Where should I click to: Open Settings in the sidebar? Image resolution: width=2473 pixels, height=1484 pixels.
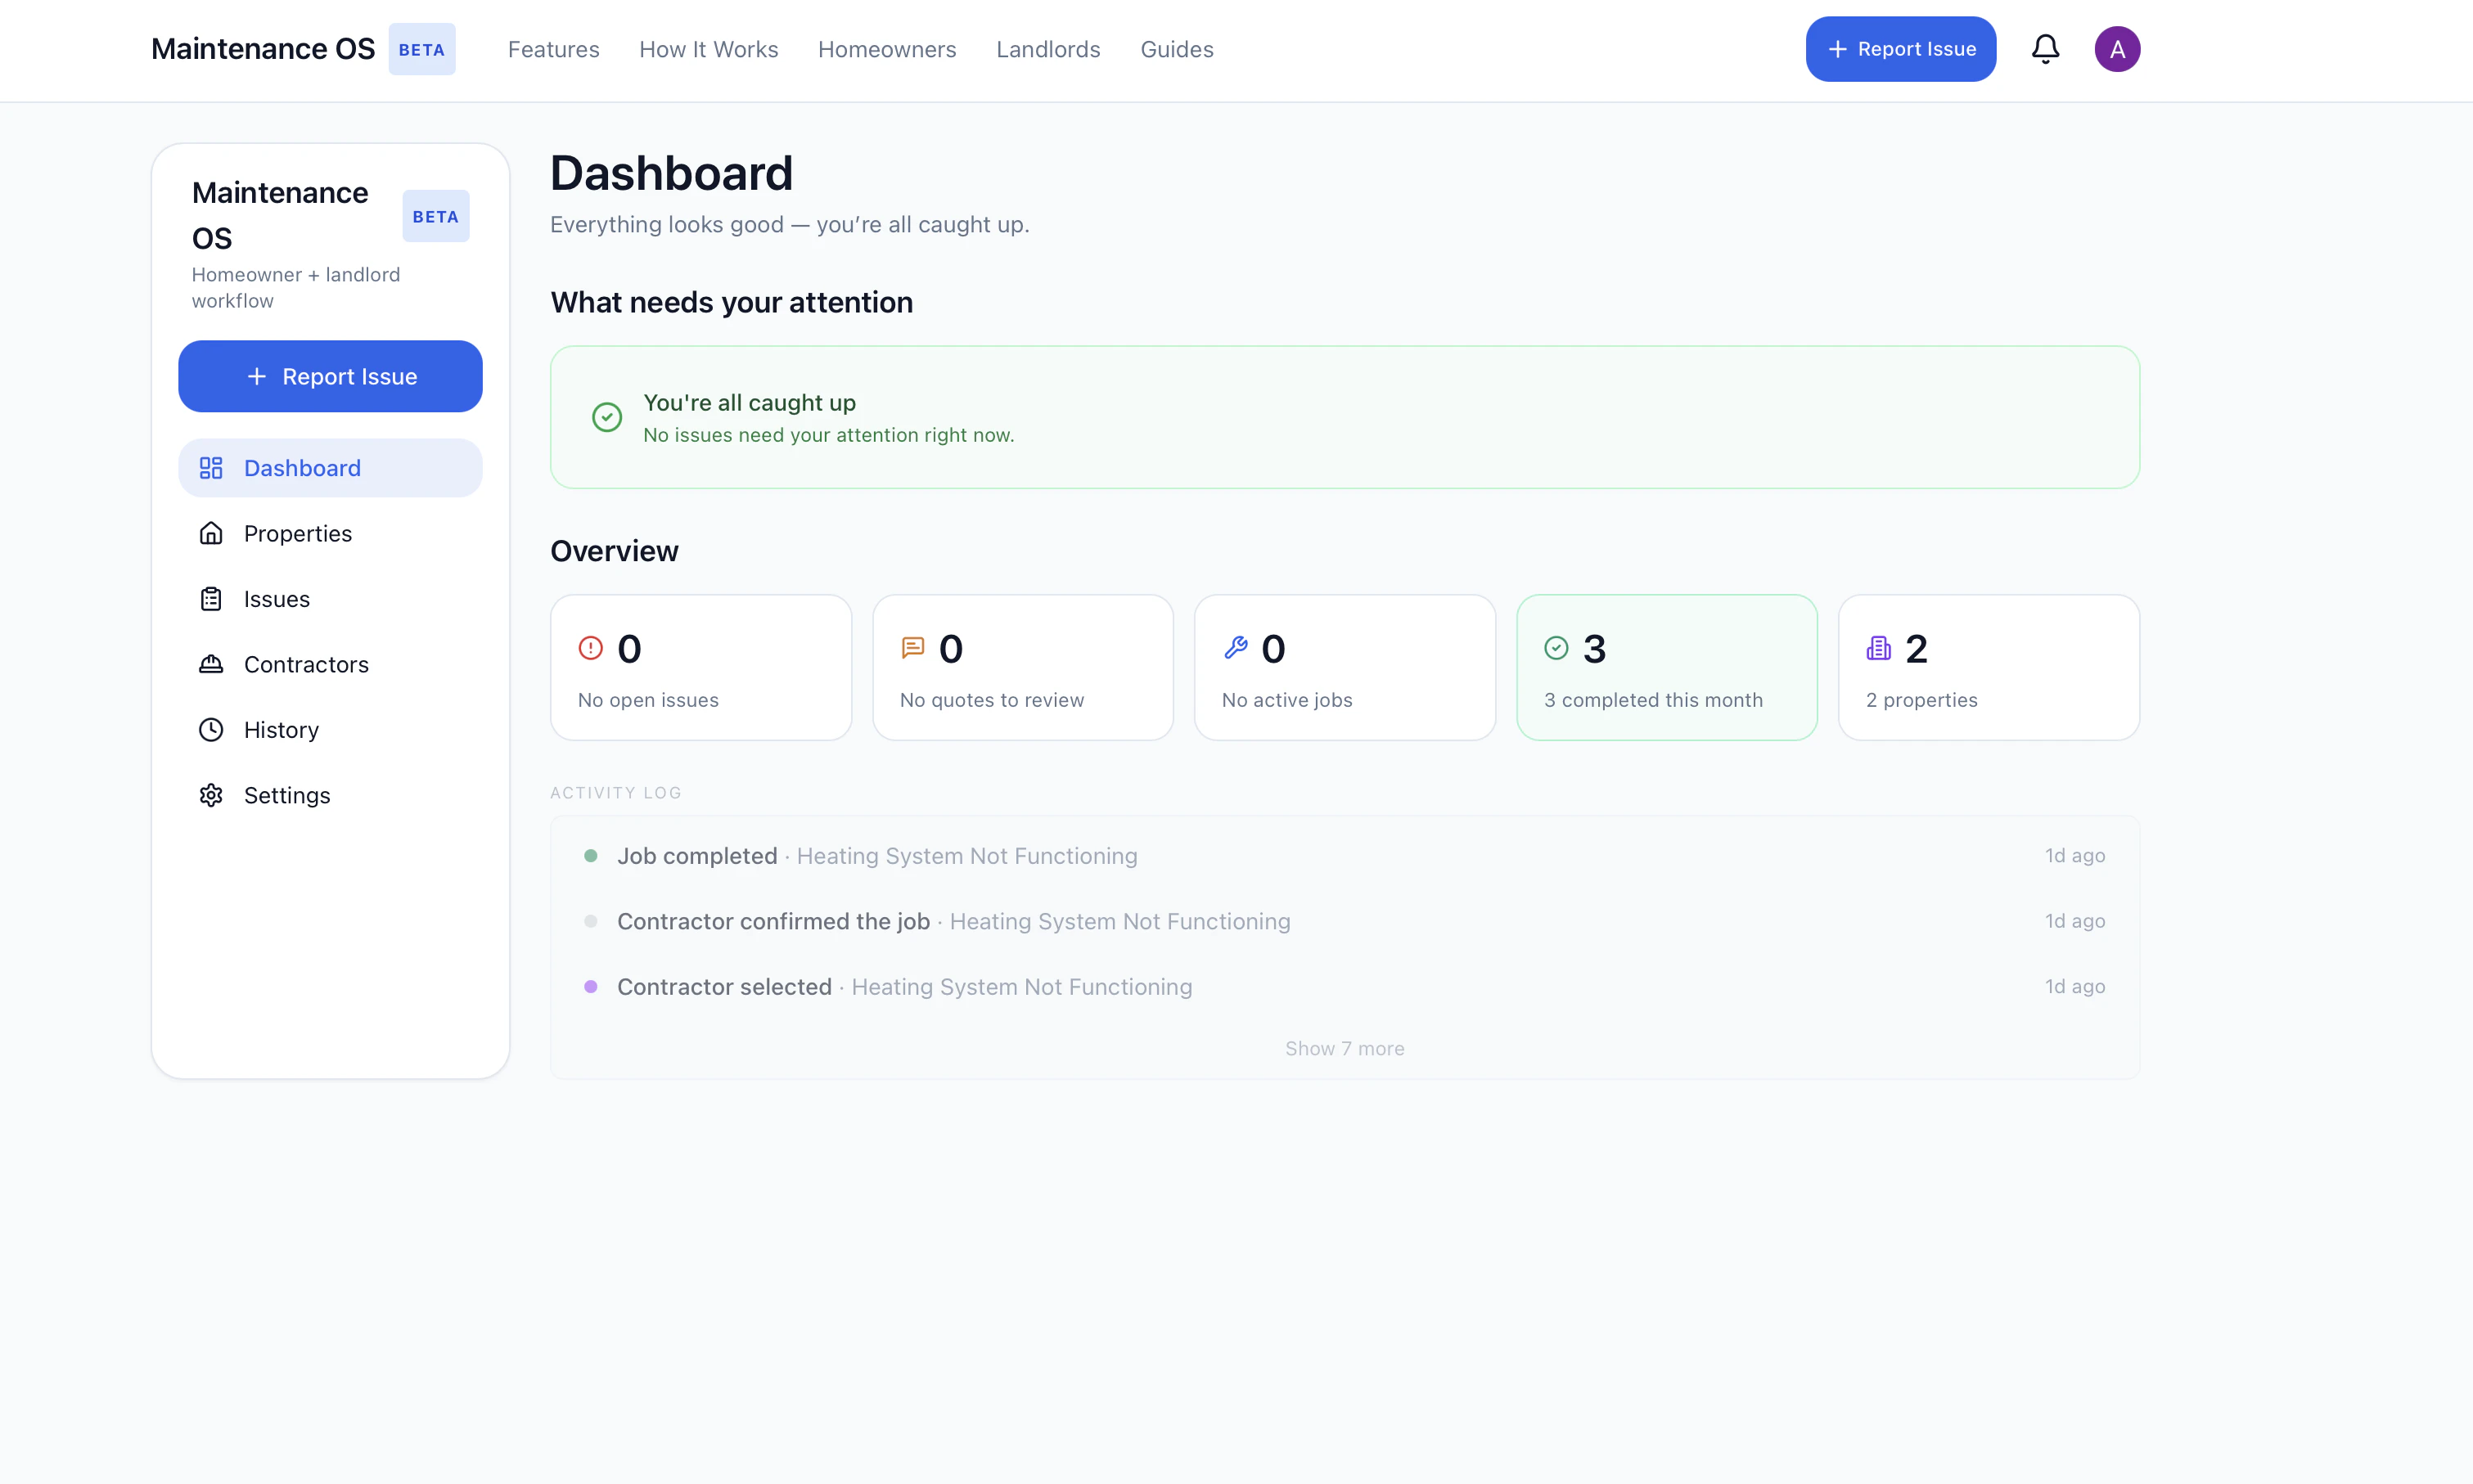286,795
